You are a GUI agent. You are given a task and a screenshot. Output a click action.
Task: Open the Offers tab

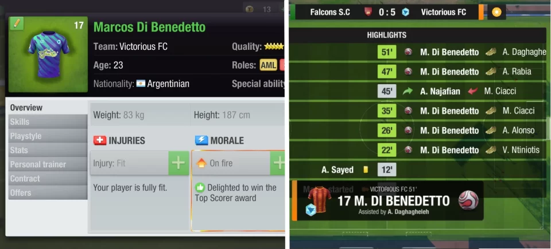48,192
